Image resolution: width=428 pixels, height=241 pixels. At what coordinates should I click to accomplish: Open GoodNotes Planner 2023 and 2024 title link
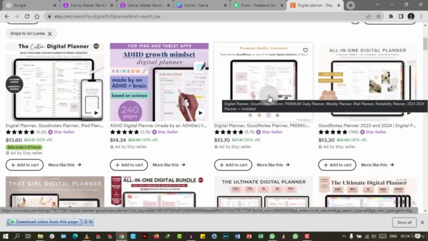pos(367,126)
